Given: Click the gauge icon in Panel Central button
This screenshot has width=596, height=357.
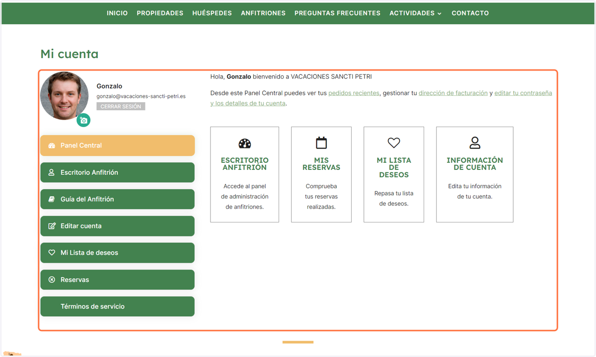Looking at the screenshot, I should click(52, 145).
